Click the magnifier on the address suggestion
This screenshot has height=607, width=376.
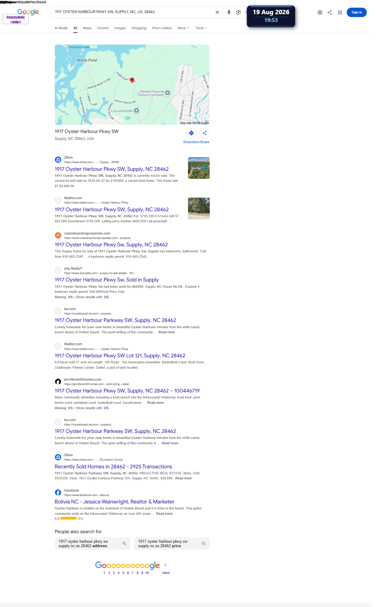pyautogui.click(x=124, y=544)
